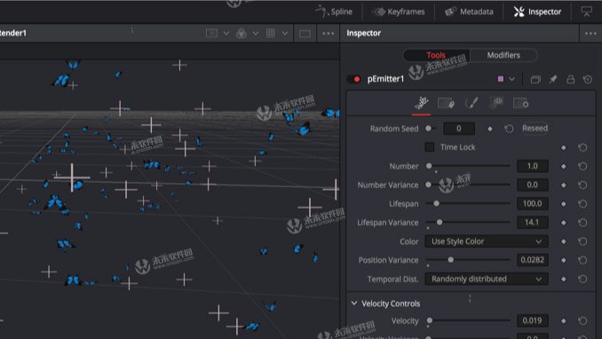Reset the Color parameter
Screen dimensions: 602x339
582,241
